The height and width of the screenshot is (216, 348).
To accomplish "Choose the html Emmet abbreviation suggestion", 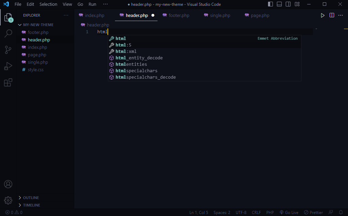I will click(204, 39).
